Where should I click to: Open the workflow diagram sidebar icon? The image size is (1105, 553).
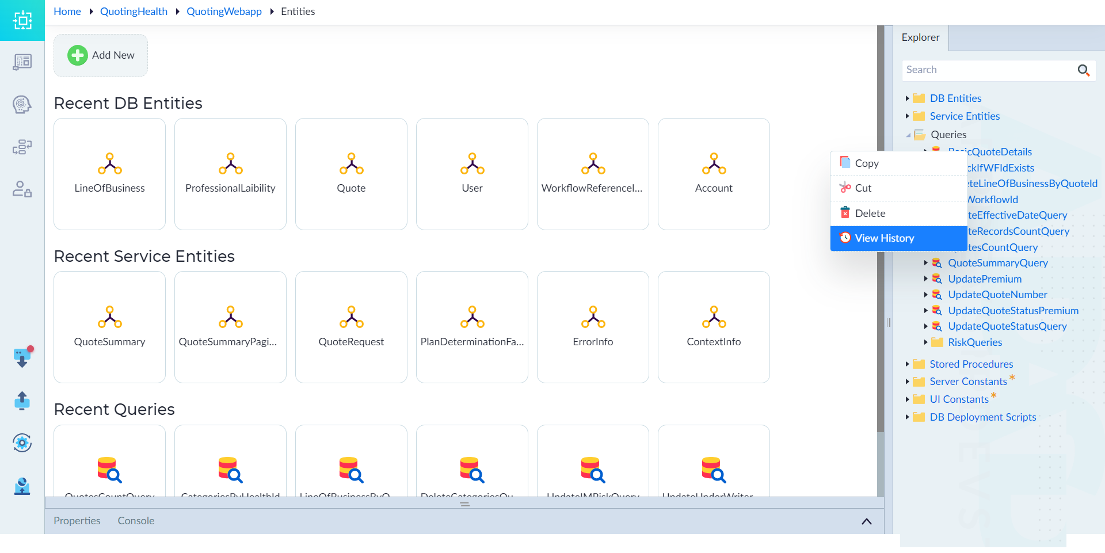click(22, 147)
